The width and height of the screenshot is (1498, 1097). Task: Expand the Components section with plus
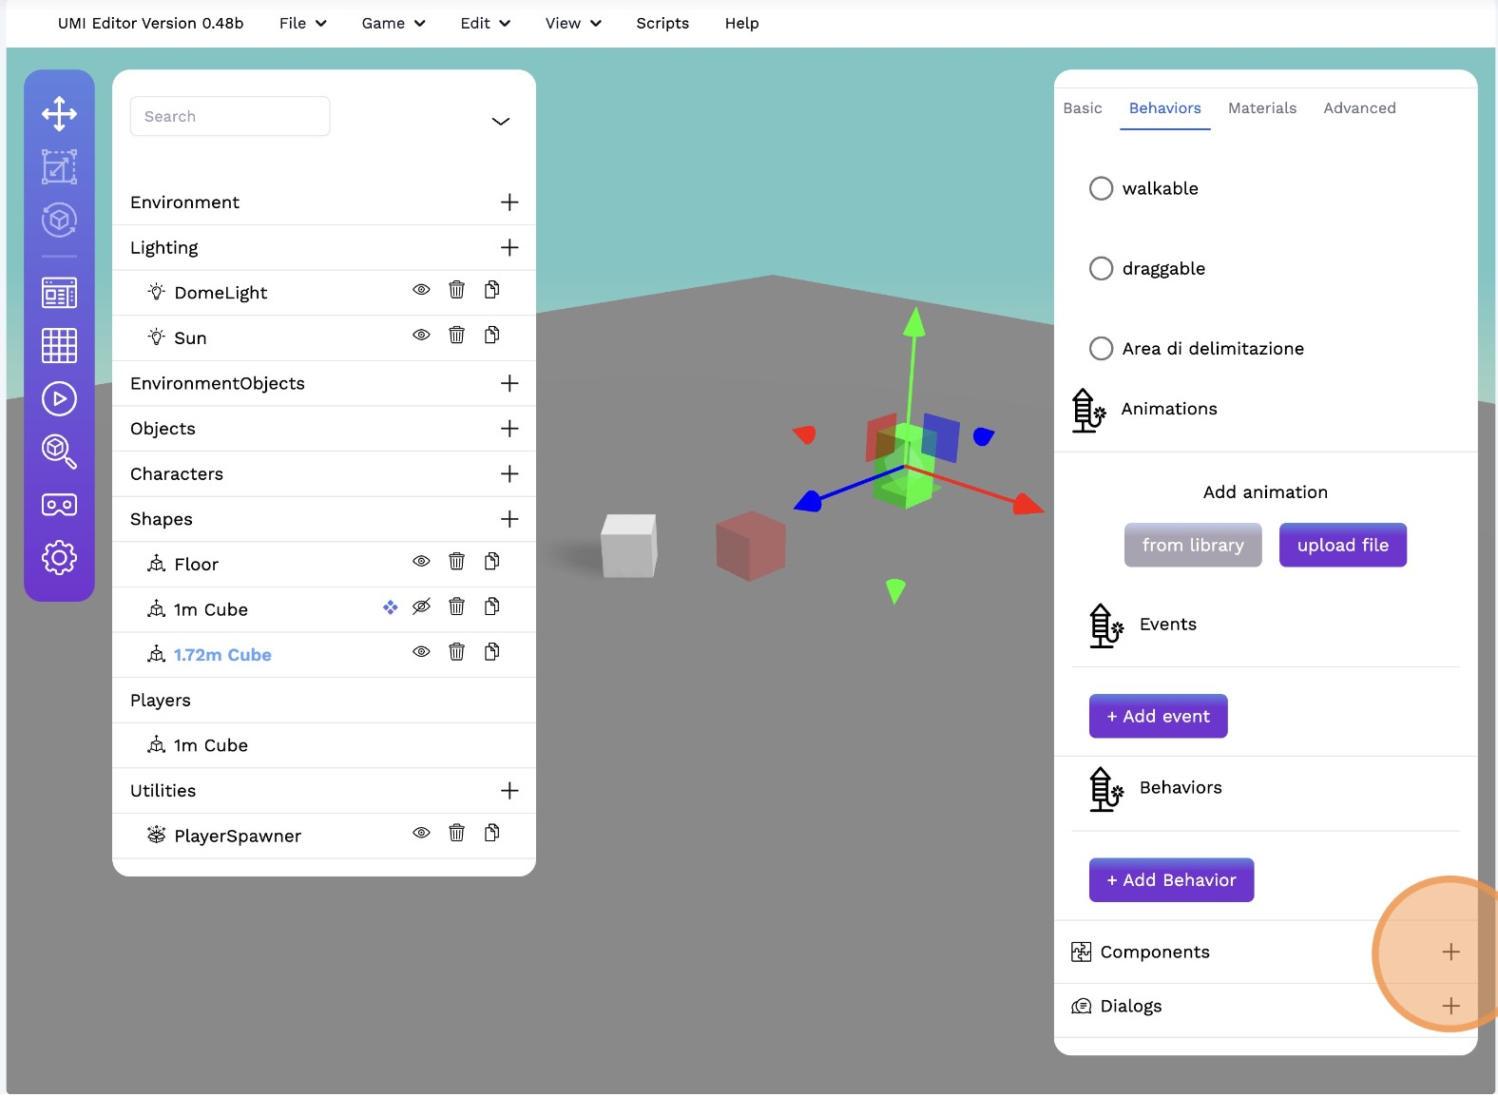coord(1450,953)
